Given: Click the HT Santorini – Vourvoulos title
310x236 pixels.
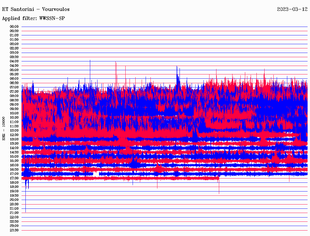Looking at the screenshot, I should point(36,9).
